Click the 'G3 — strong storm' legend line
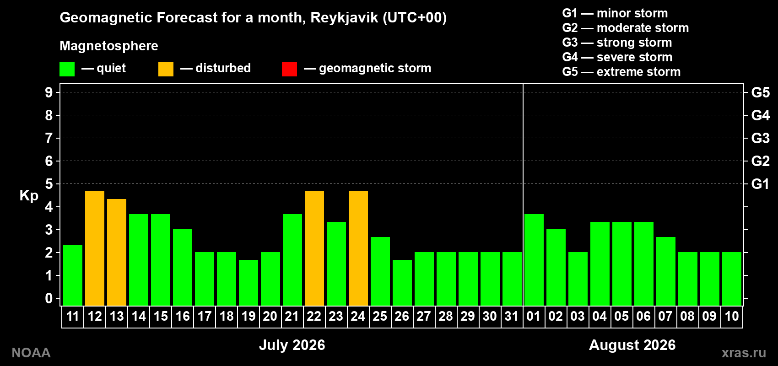The width and height of the screenshot is (778, 366). (617, 43)
